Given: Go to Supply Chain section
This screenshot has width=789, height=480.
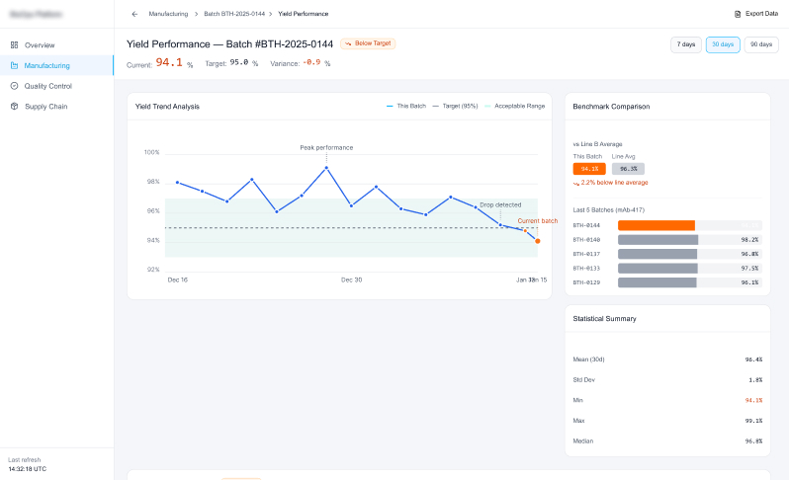Looking at the screenshot, I should [x=45, y=107].
